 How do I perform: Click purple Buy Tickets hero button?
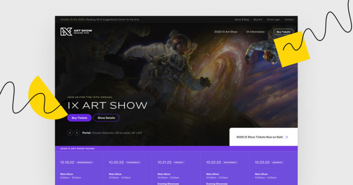79,118
